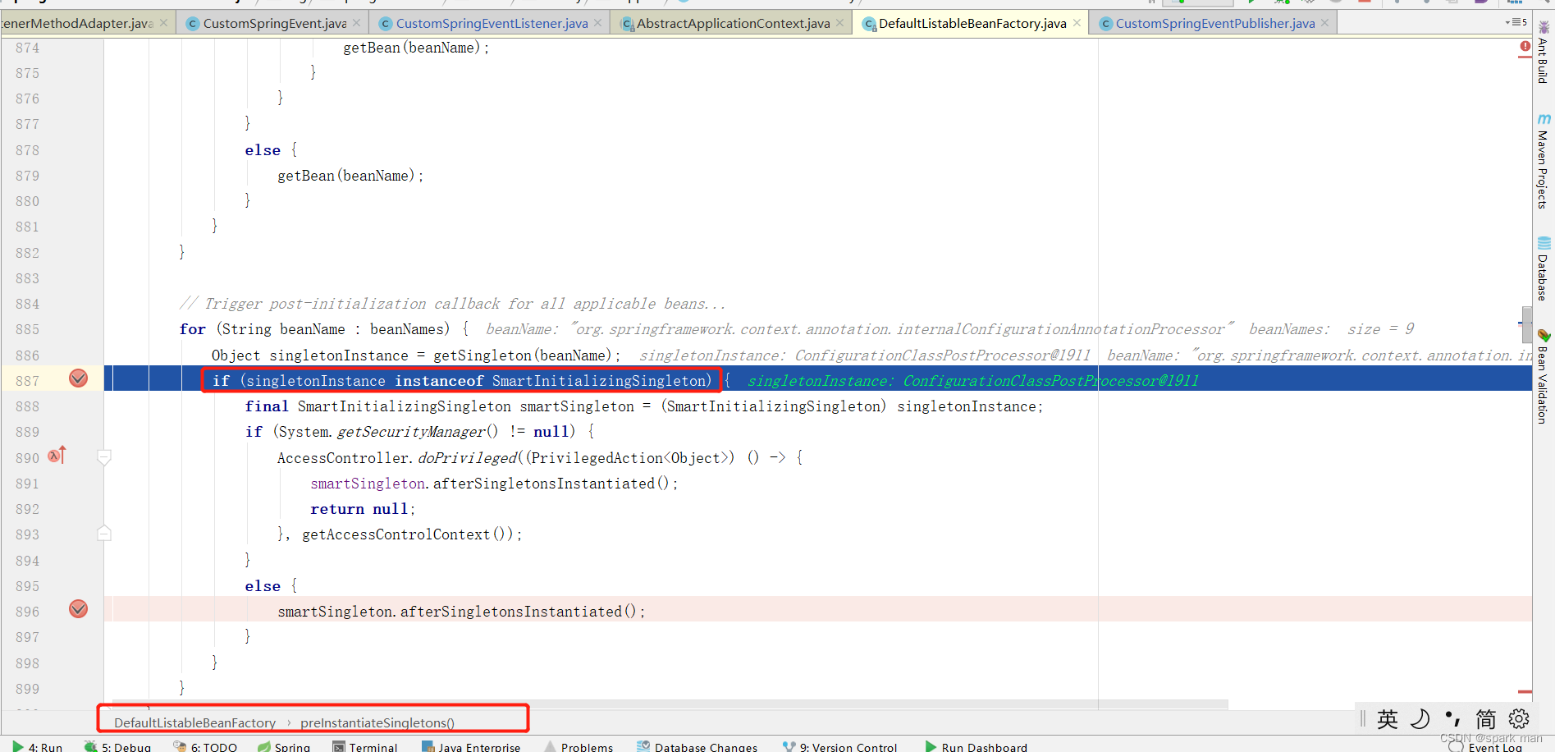
Task: Open the 4: Run tool window
Action: pos(37,746)
